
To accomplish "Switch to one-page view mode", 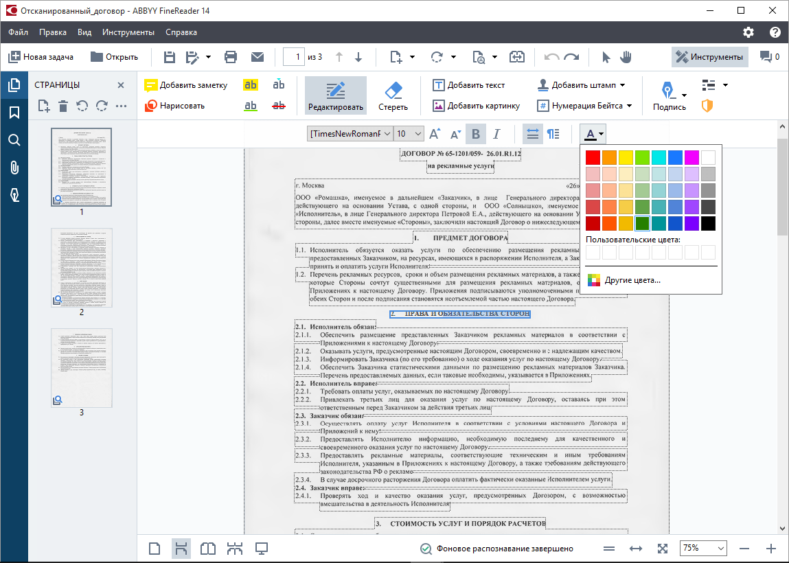I will point(155,549).
